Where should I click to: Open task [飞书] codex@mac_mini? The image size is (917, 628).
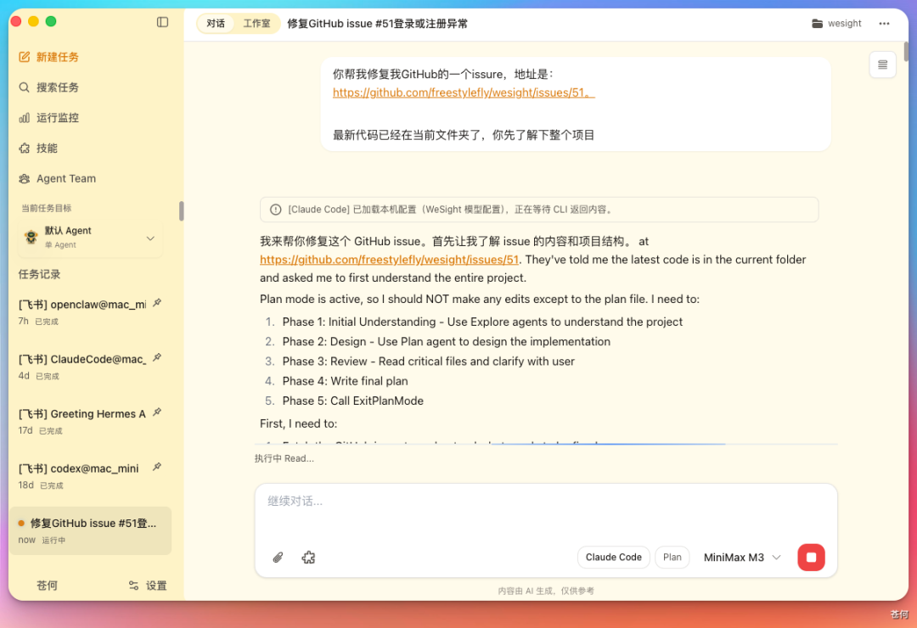coord(91,476)
